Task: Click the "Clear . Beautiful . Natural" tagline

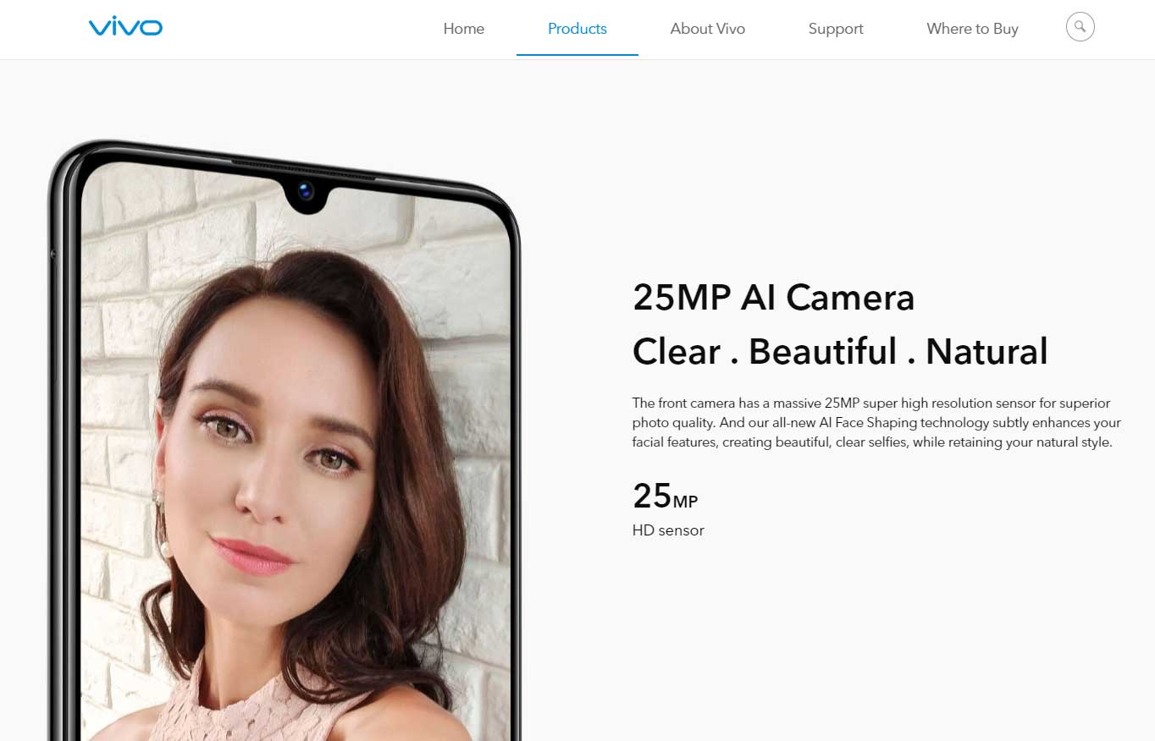Action: tap(840, 352)
